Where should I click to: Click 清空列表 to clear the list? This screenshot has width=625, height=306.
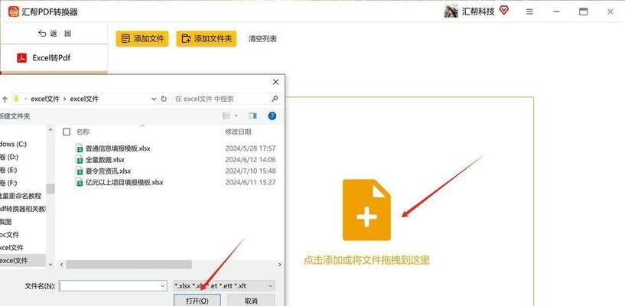(x=262, y=39)
